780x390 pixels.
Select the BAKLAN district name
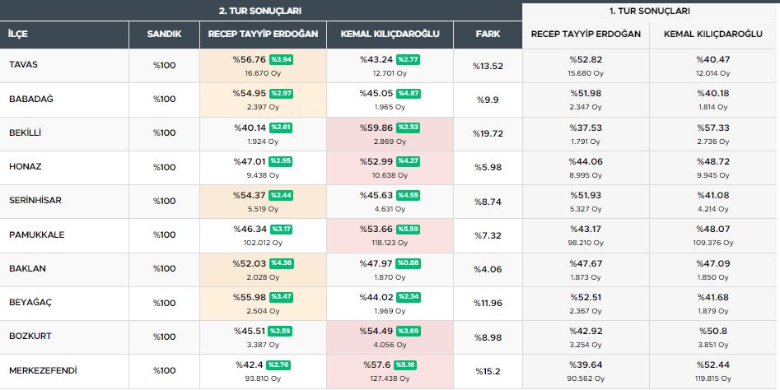(27, 268)
